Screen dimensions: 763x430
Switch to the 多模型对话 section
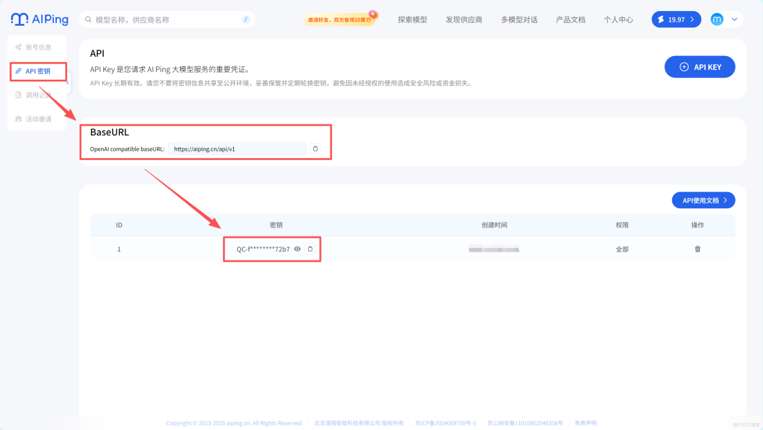point(521,19)
